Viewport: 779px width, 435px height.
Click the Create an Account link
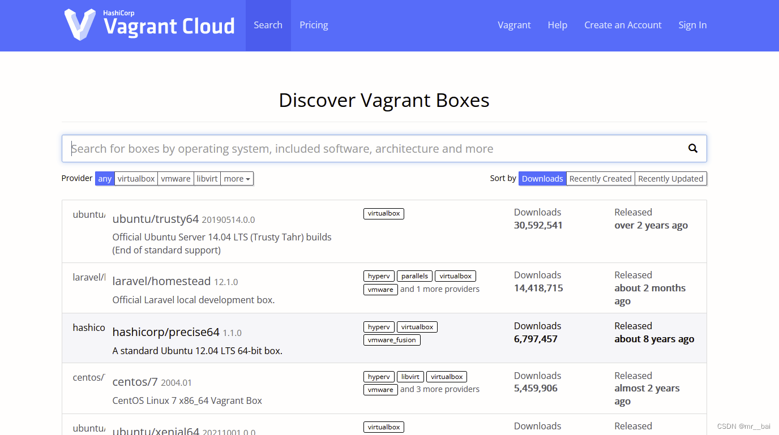tap(623, 25)
